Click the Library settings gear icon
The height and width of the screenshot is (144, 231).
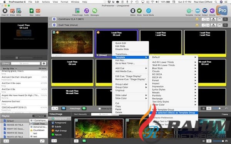(x=44, y=63)
